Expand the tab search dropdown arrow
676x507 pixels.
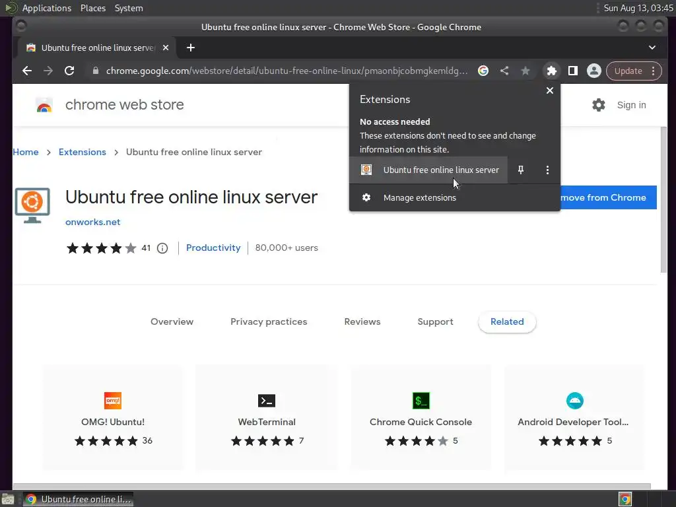coord(652,48)
